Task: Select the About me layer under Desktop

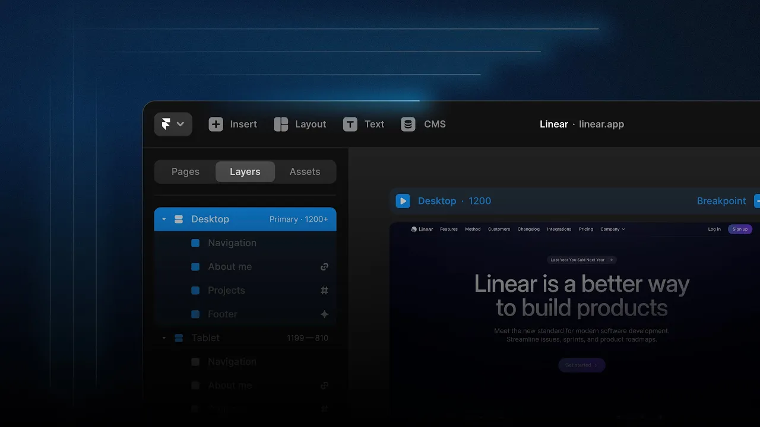Action: pyautogui.click(x=245, y=267)
